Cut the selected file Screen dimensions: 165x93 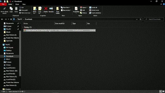(21, 7)
